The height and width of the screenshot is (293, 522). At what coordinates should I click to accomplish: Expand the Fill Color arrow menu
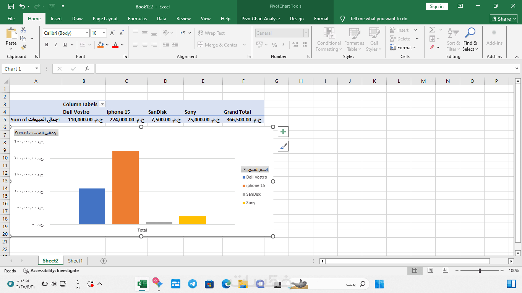pyautogui.click(x=107, y=45)
